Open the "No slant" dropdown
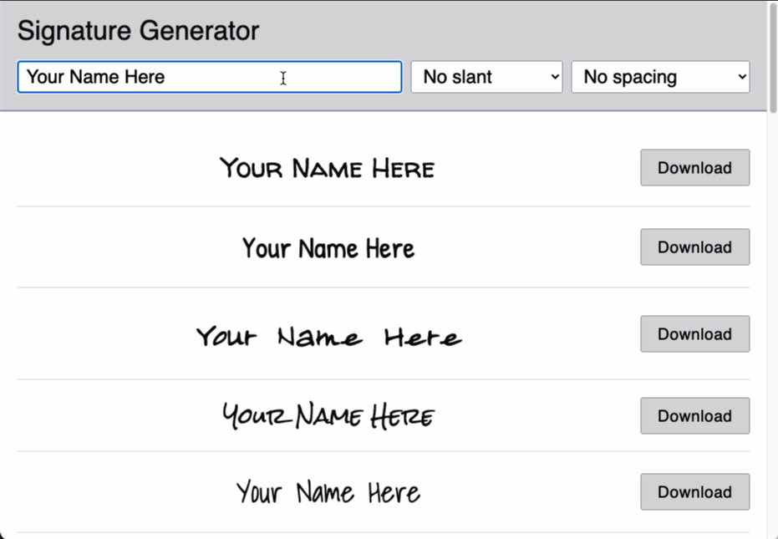This screenshot has width=778, height=539. 486,76
